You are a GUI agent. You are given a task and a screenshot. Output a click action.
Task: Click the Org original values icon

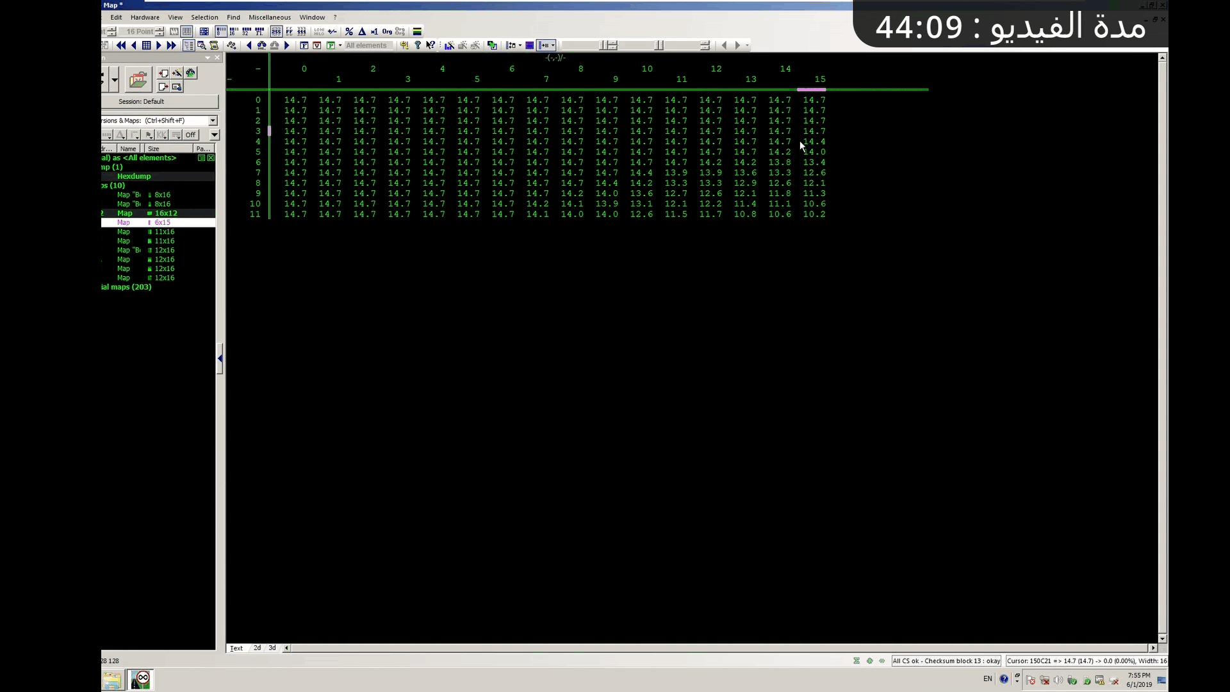(387, 31)
